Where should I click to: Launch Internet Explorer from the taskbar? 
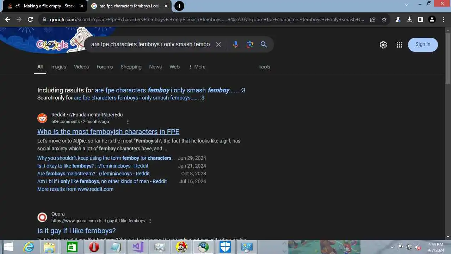(29, 247)
